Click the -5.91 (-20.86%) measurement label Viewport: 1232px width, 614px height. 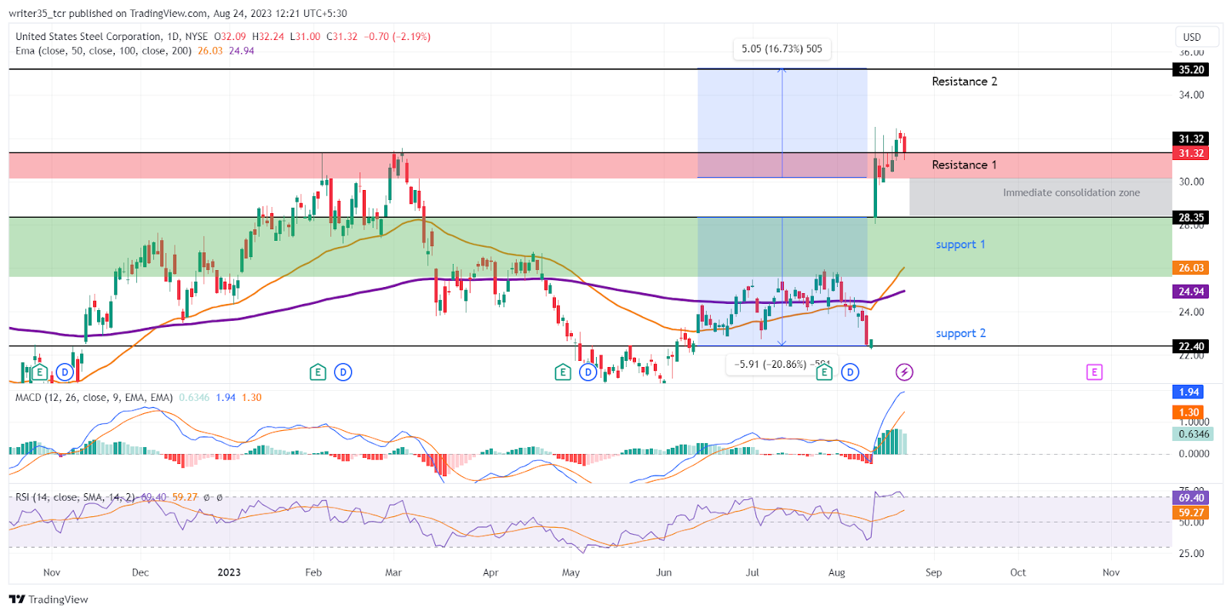[782, 364]
